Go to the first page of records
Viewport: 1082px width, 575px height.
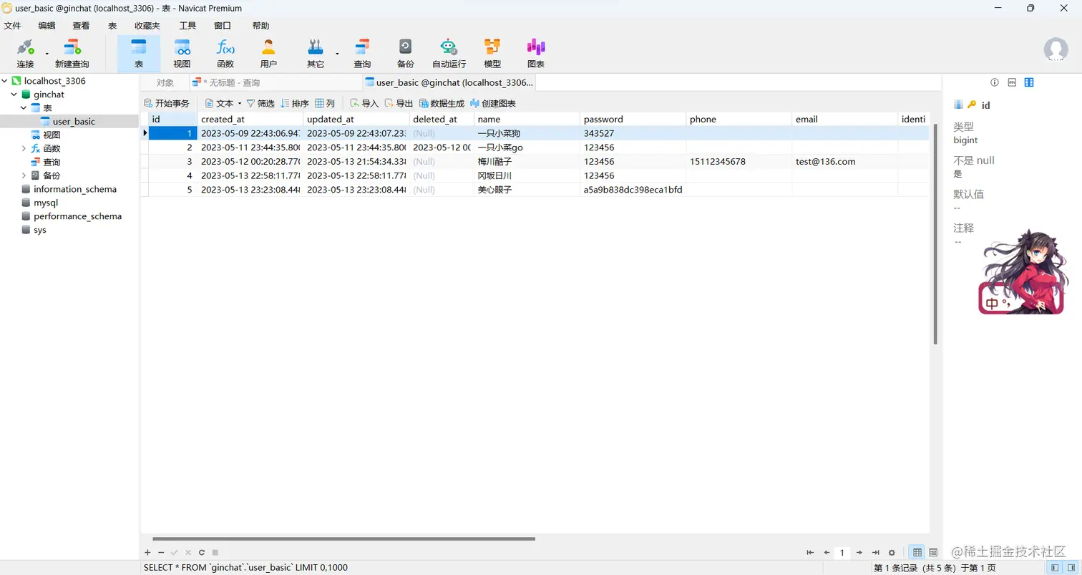point(810,553)
